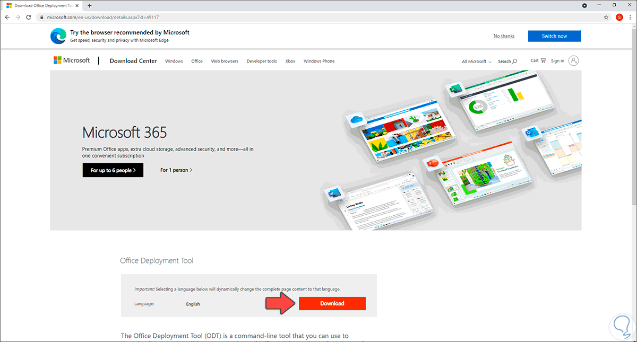Viewport: 637px width, 342px height.
Task: Click the Download button
Action: [332, 303]
